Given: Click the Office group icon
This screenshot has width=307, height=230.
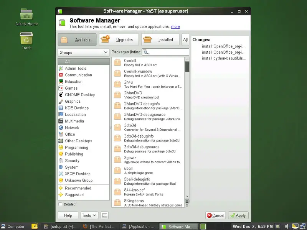Looking at the screenshot, I should click(x=61, y=134).
